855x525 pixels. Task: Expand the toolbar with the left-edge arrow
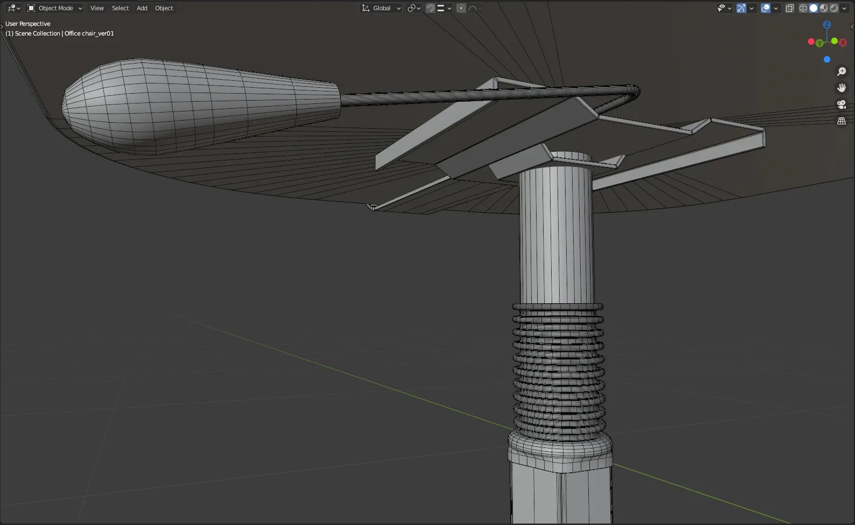(2, 26)
